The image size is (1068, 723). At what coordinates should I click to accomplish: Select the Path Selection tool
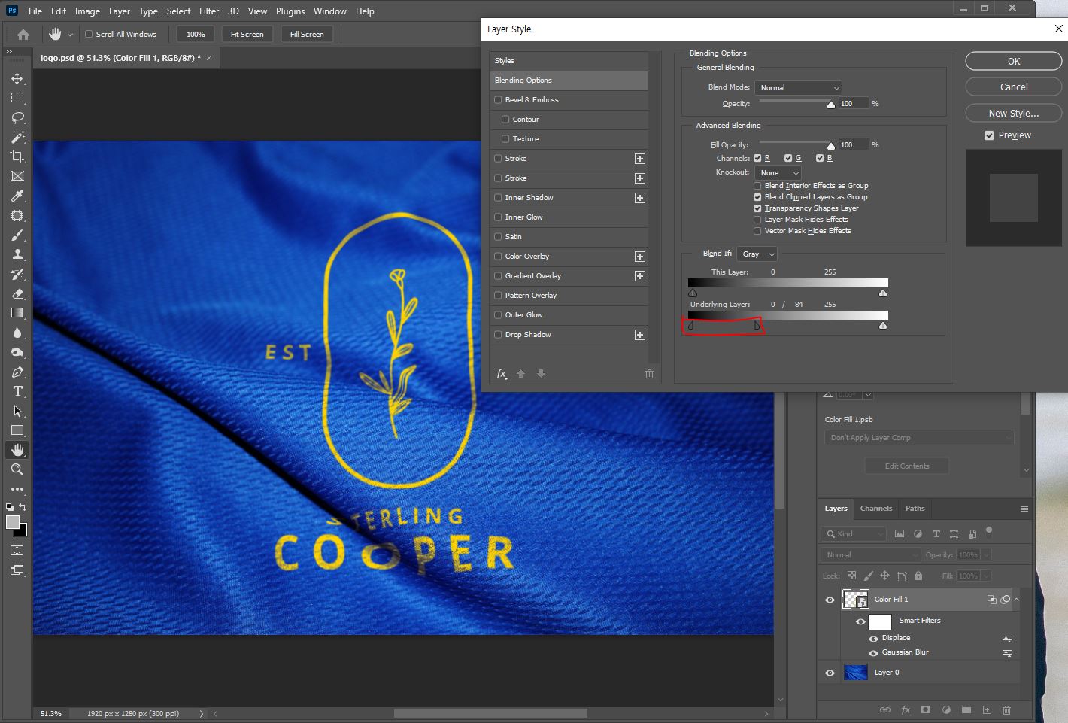(x=17, y=411)
